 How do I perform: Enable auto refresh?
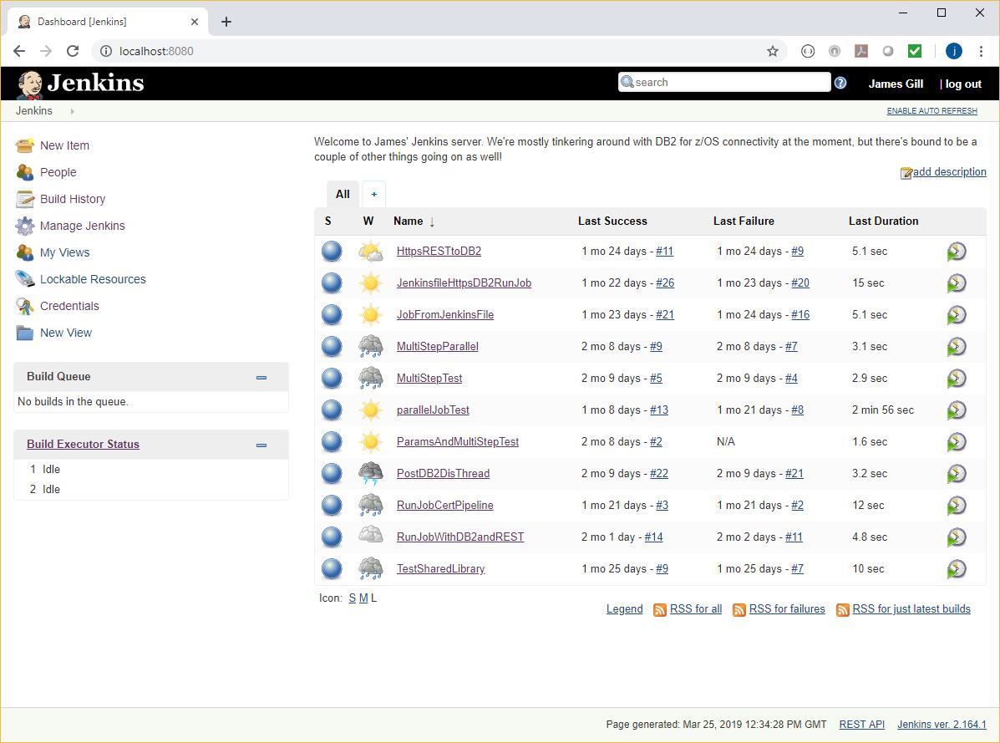931,110
